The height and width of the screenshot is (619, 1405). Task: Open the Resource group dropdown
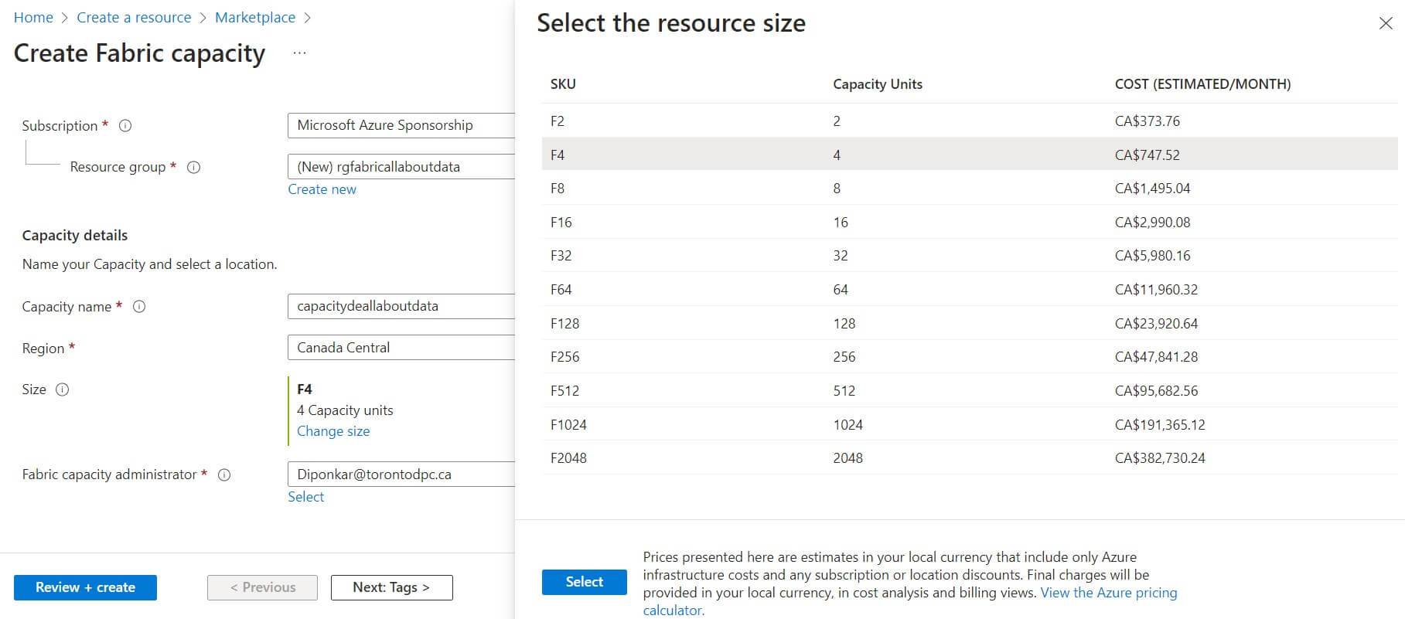pos(401,167)
